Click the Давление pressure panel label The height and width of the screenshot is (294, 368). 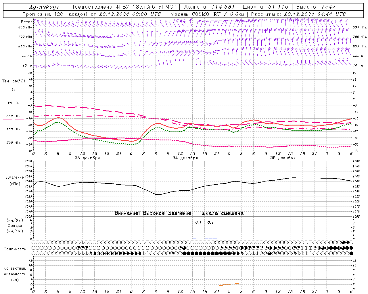tap(15, 177)
